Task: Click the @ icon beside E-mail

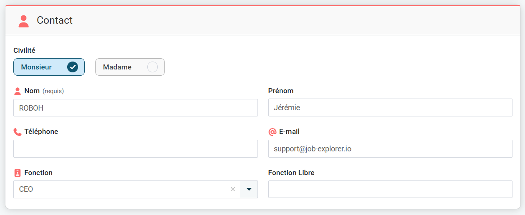Action: 273,132
